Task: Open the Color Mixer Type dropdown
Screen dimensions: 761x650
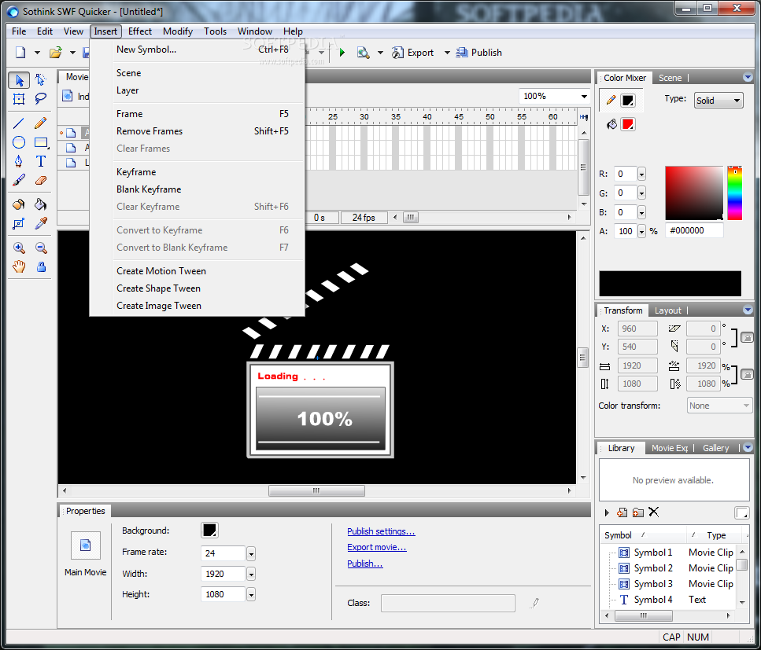Action: point(719,101)
